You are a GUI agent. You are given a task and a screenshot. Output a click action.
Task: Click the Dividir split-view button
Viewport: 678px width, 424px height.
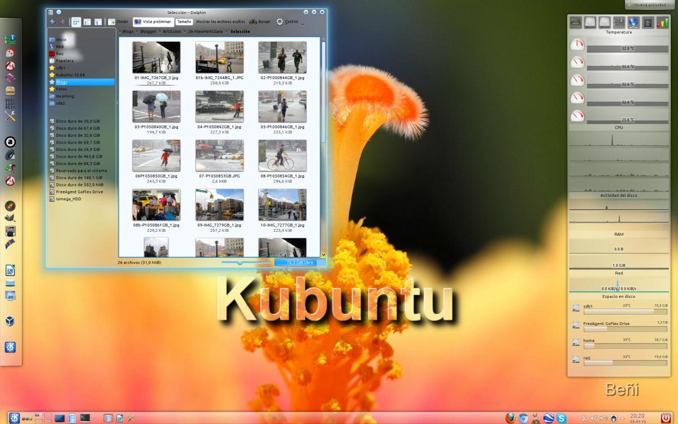point(118,21)
